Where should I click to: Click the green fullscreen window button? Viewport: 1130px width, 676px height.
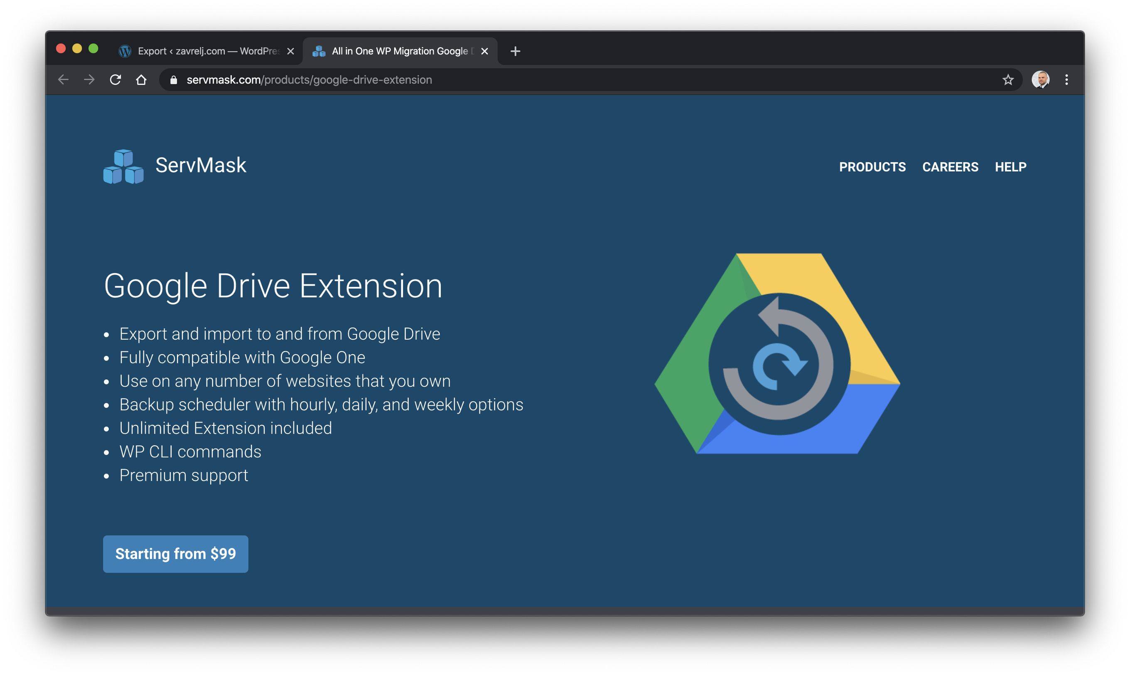(93, 49)
